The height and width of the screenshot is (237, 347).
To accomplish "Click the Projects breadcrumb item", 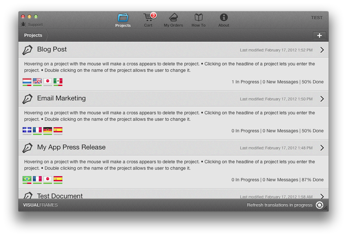I will click(33, 35).
